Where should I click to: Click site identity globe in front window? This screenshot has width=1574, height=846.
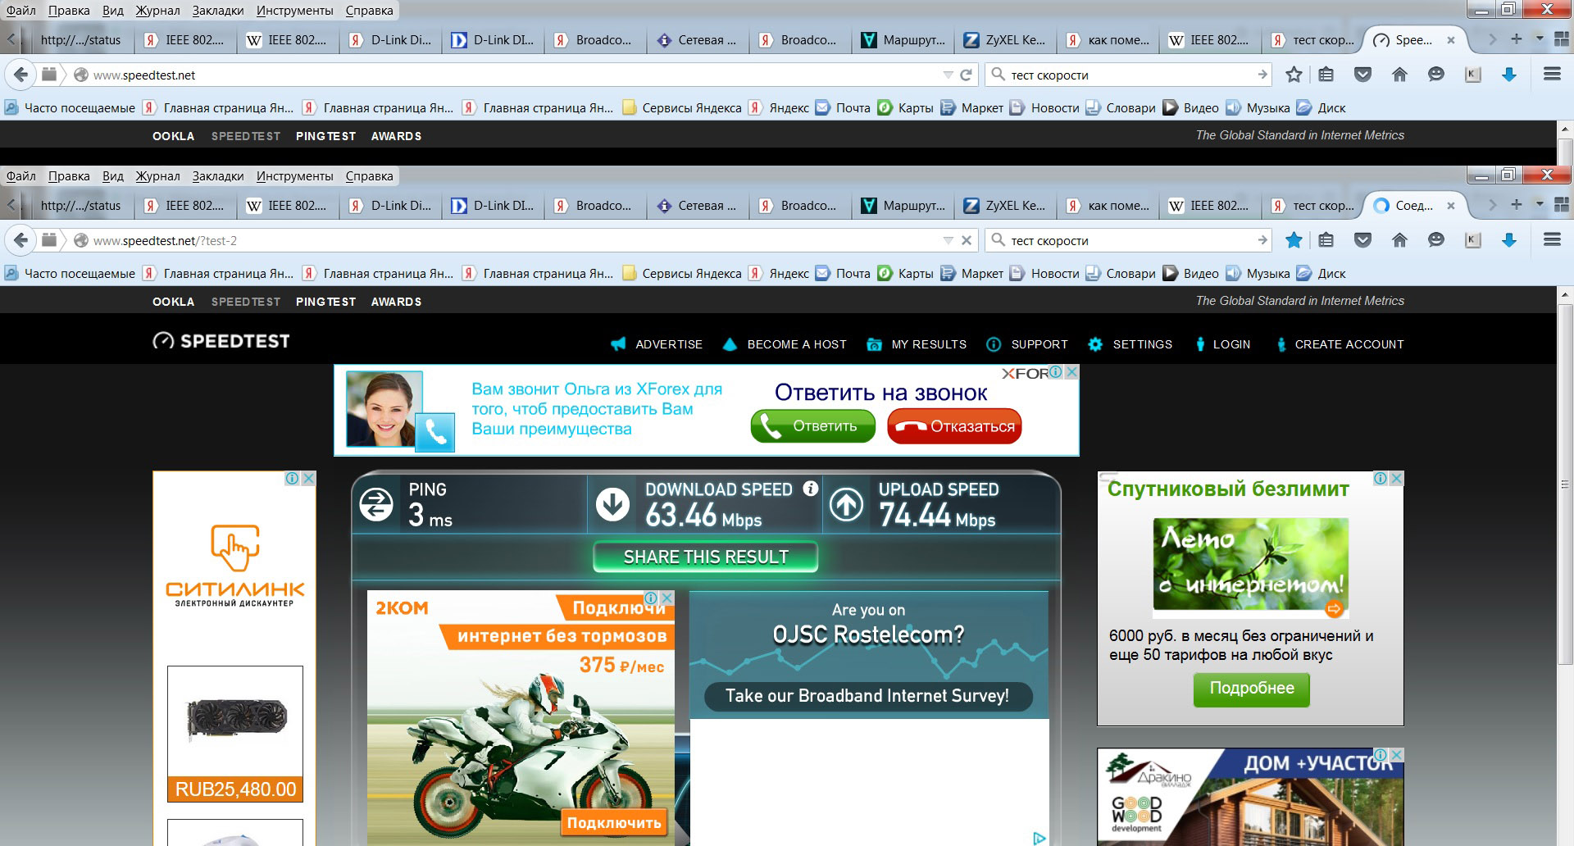pyautogui.click(x=81, y=240)
